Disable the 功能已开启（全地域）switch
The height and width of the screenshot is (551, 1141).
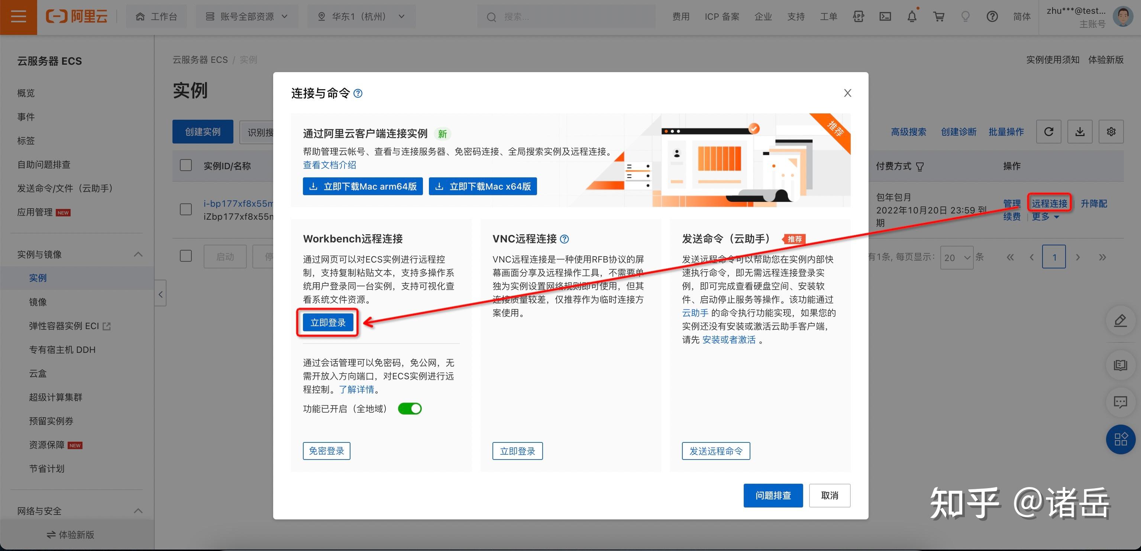click(x=410, y=408)
